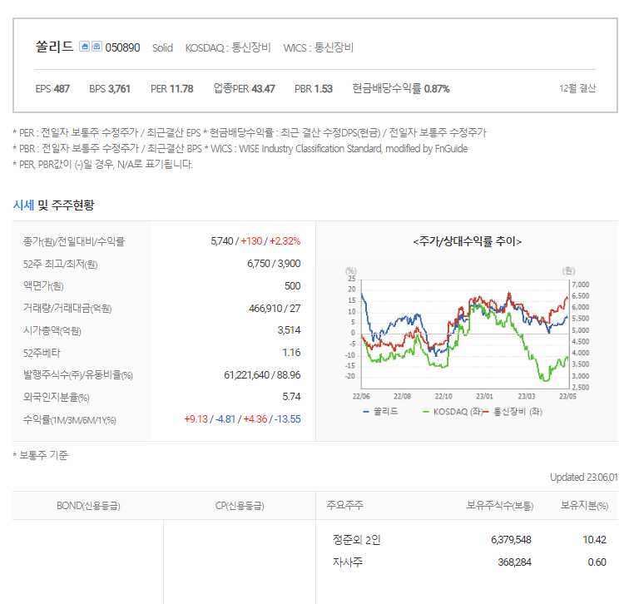Click the 종가(원)/전일대비/수익률 row label
624x604 pixels.
[74, 241]
